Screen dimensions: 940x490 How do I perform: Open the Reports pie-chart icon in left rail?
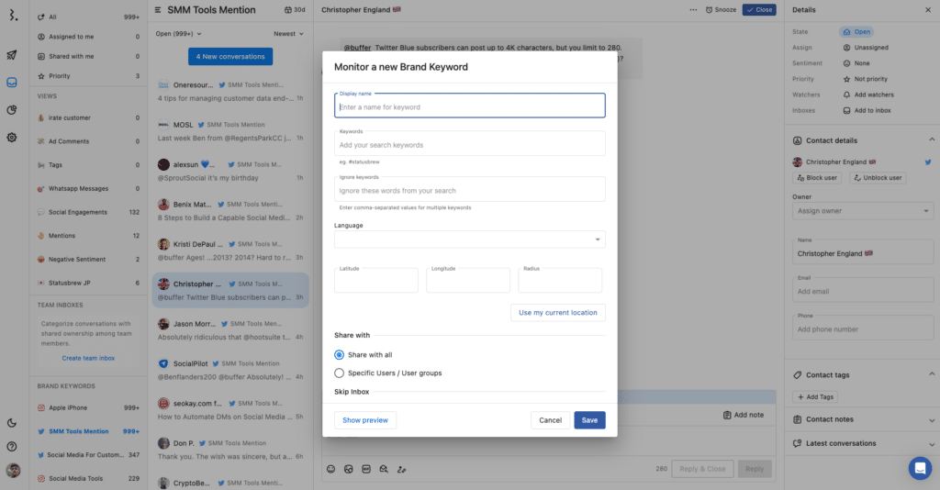click(11, 110)
